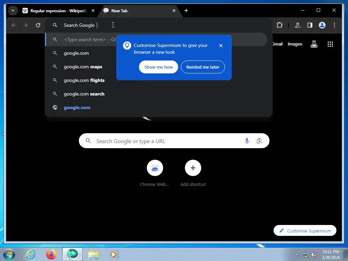Screen dimensions: 348x261
Task: Open Windows Explorer from the taskbar
Action: [x=93, y=254]
